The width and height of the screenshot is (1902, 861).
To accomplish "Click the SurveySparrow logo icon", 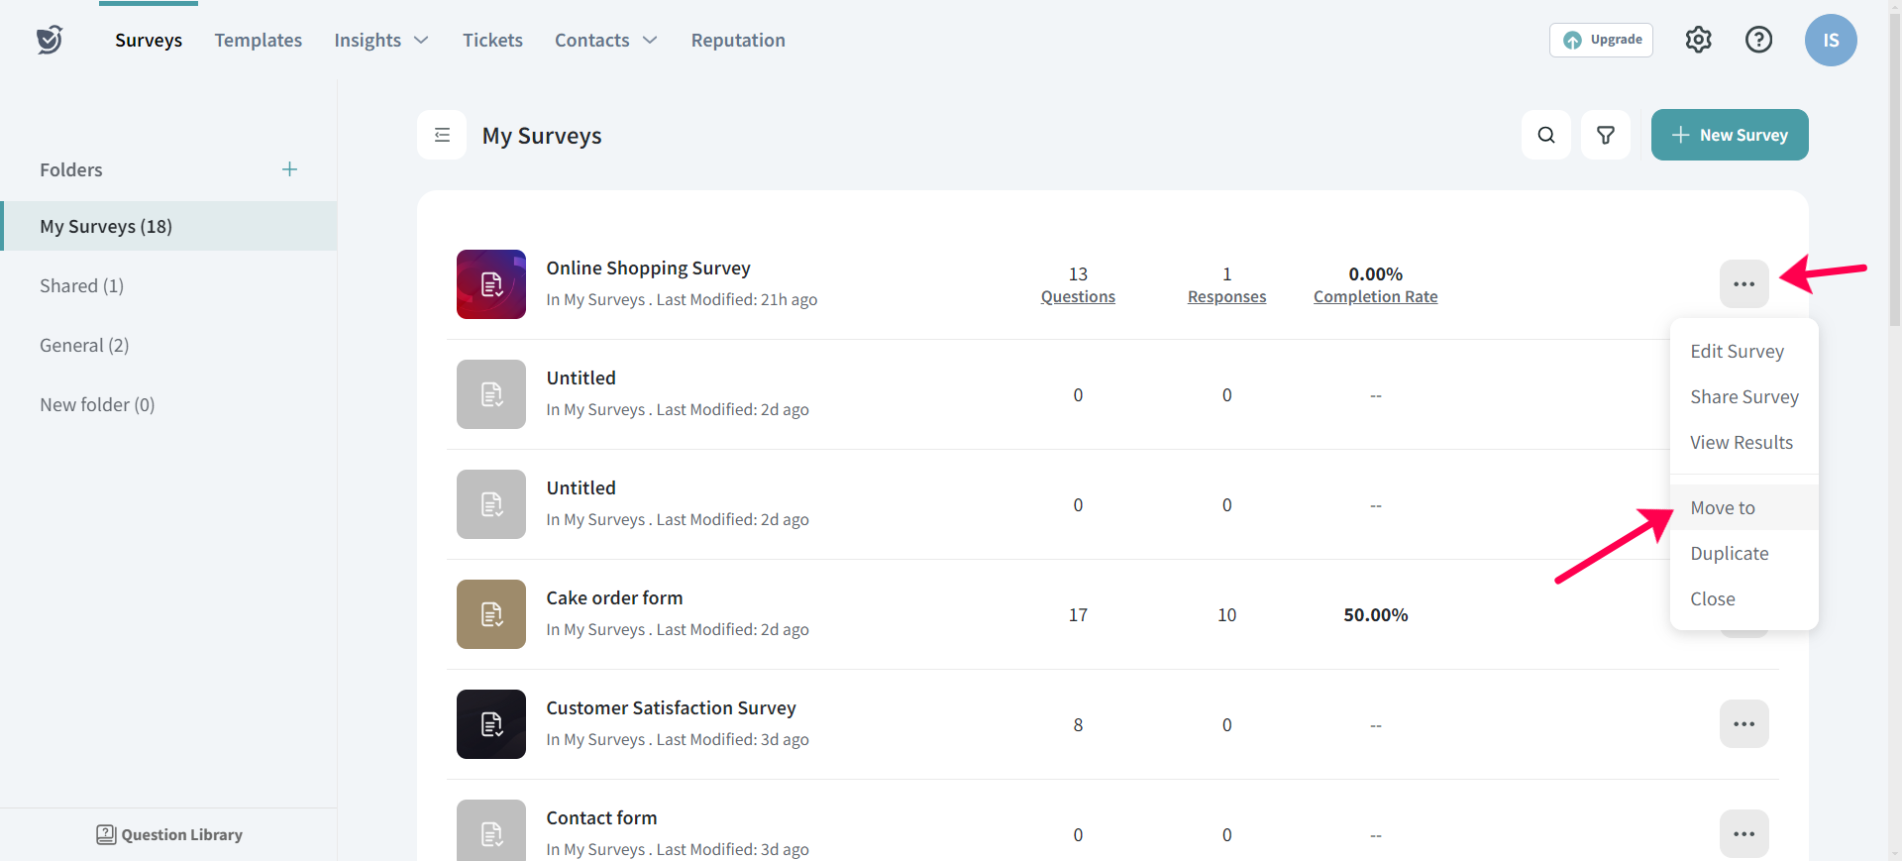I will (x=50, y=40).
